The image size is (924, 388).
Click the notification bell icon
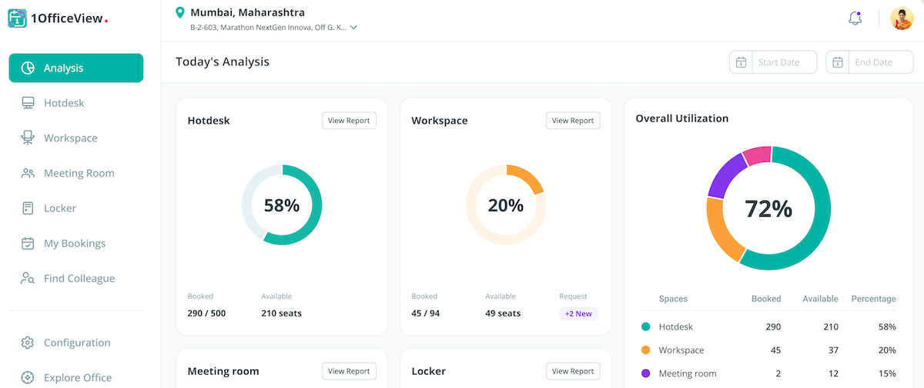pyautogui.click(x=855, y=18)
